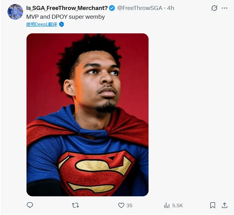Viewport: 234px width, 215px height.
Task: Click the 35 likes count
Action: point(129,205)
